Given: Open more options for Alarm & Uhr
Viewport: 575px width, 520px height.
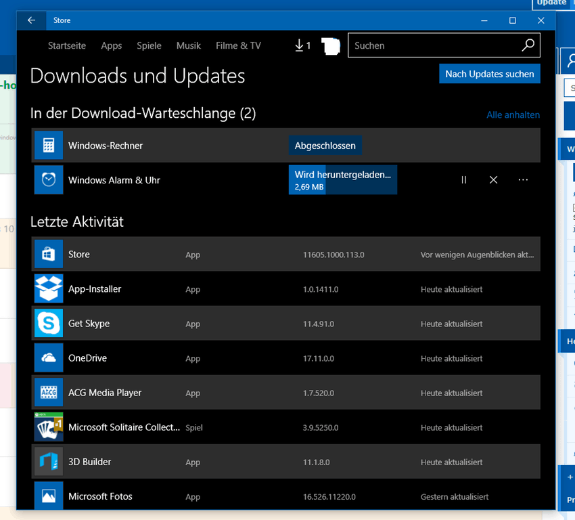Looking at the screenshot, I should pos(524,180).
